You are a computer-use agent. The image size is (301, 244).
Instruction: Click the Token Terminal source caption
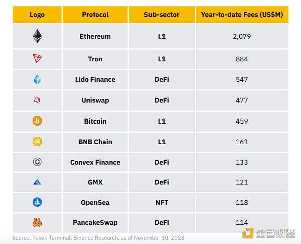click(98, 238)
